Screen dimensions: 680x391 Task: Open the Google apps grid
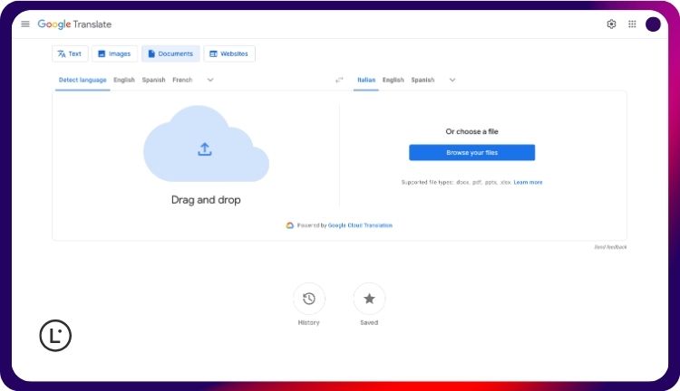click(x=632, y=24)
